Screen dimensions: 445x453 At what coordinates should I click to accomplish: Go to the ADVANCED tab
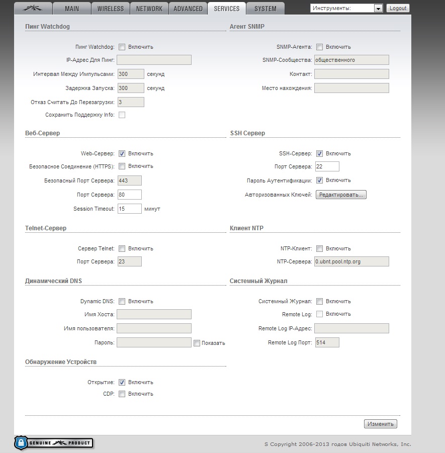pos(188,9)
